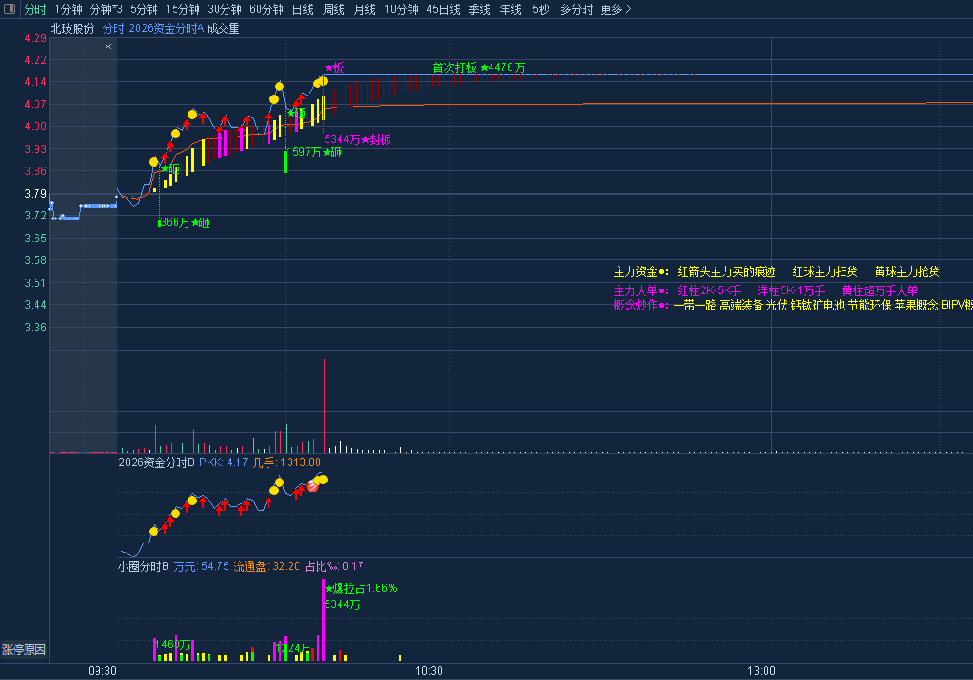Click the green 366万★砸 marker
The height and width of the screenshot is (680, 973).
(185, 222)
